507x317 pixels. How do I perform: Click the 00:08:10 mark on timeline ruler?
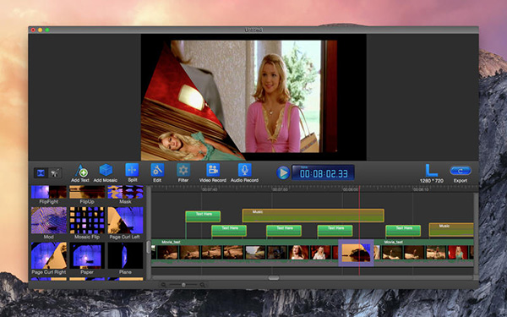pos(421,189)
